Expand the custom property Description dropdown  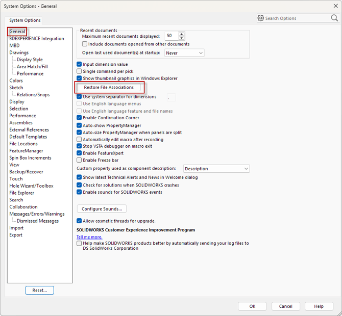(216, 169)
